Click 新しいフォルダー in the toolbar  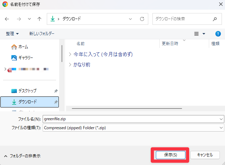[42, 34]
